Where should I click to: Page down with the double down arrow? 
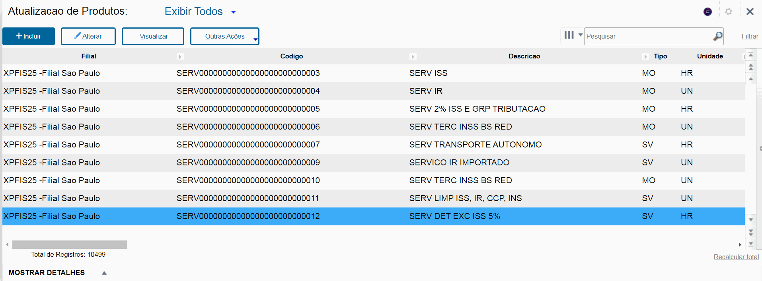tap(750, 232)
